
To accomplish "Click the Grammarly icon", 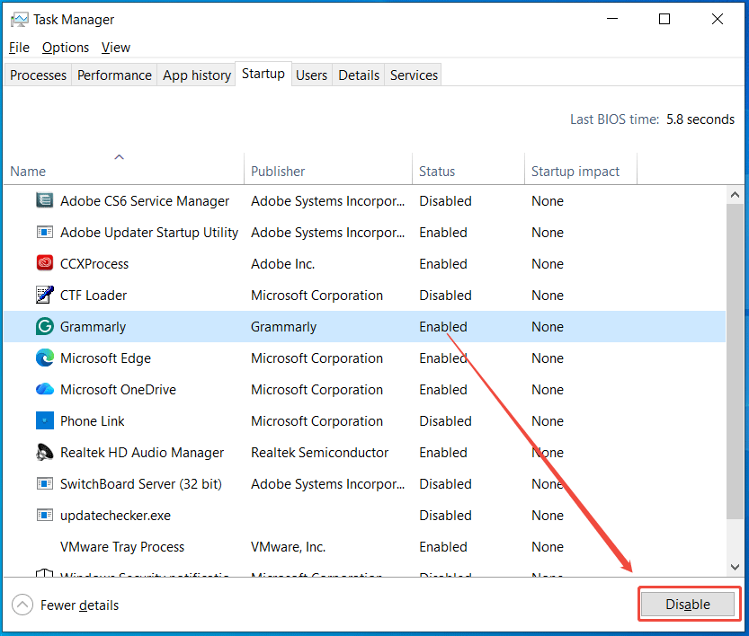I will tap(44, 326).
